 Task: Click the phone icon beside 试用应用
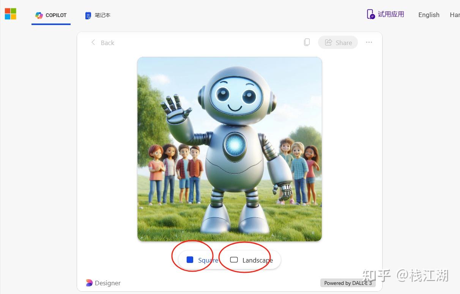point(370,14)
